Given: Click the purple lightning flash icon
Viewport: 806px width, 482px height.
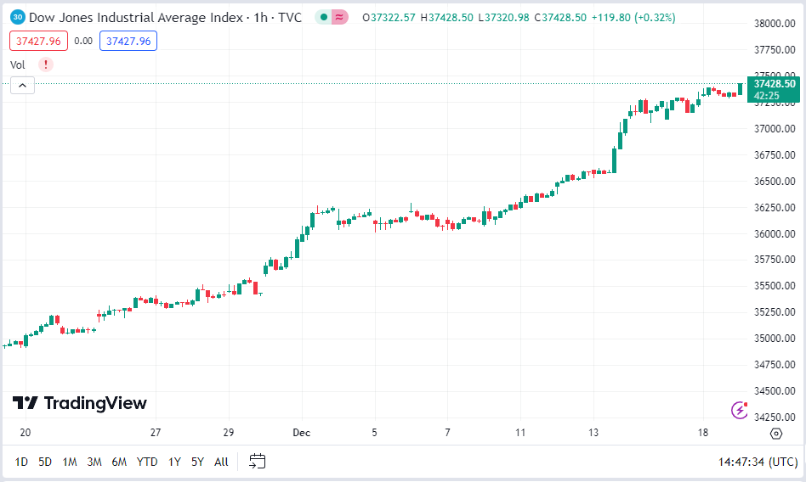Looking at the screenshot, I should pos(739,410).
